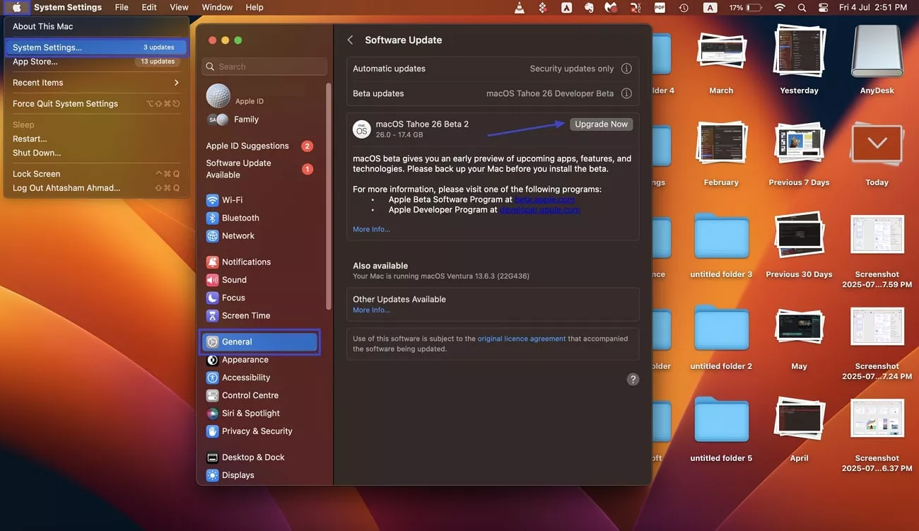Open the View menu
The height and width of the screenshot is (531, 919).
(179, 8)
